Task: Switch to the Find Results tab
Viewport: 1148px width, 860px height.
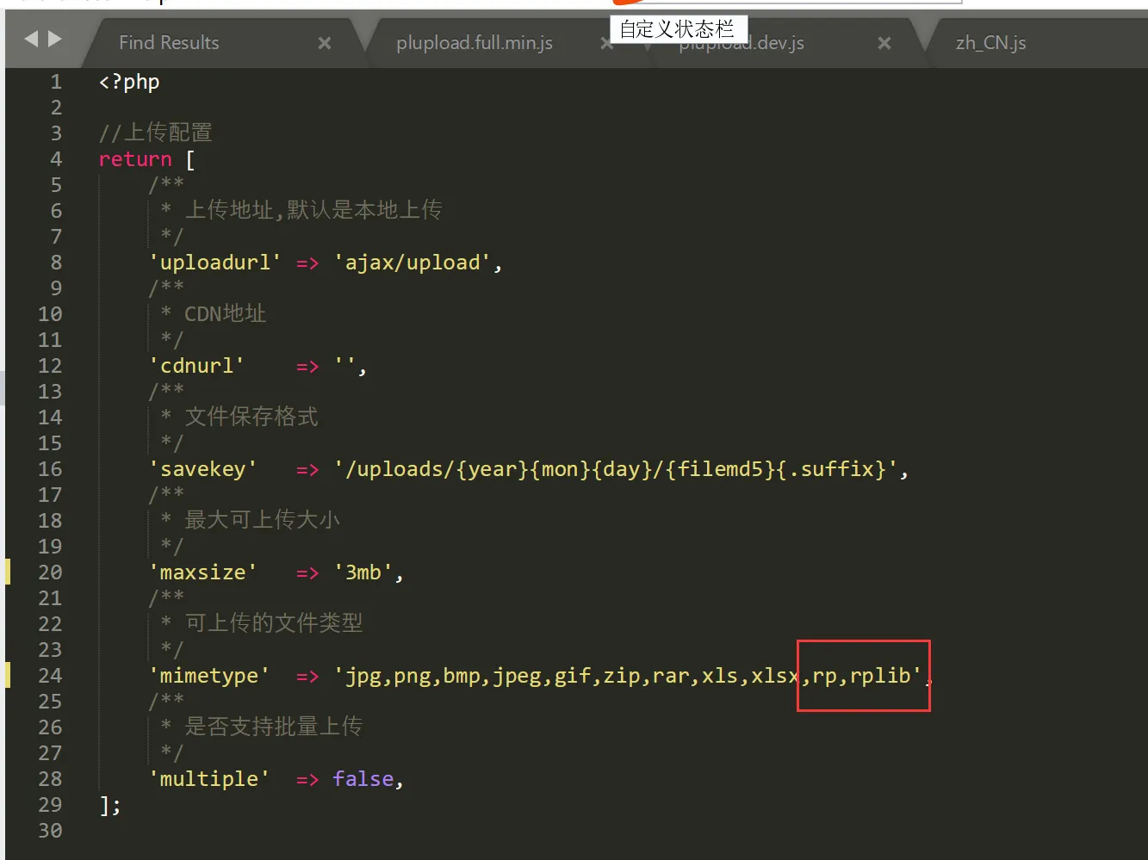Action: (169, 42)
